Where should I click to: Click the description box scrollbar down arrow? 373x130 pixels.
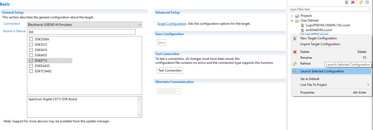pos(139,115)
